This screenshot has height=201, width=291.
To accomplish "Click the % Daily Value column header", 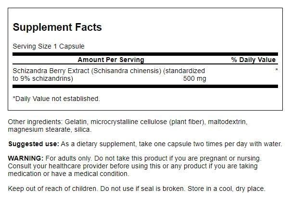I will [253, 60].
